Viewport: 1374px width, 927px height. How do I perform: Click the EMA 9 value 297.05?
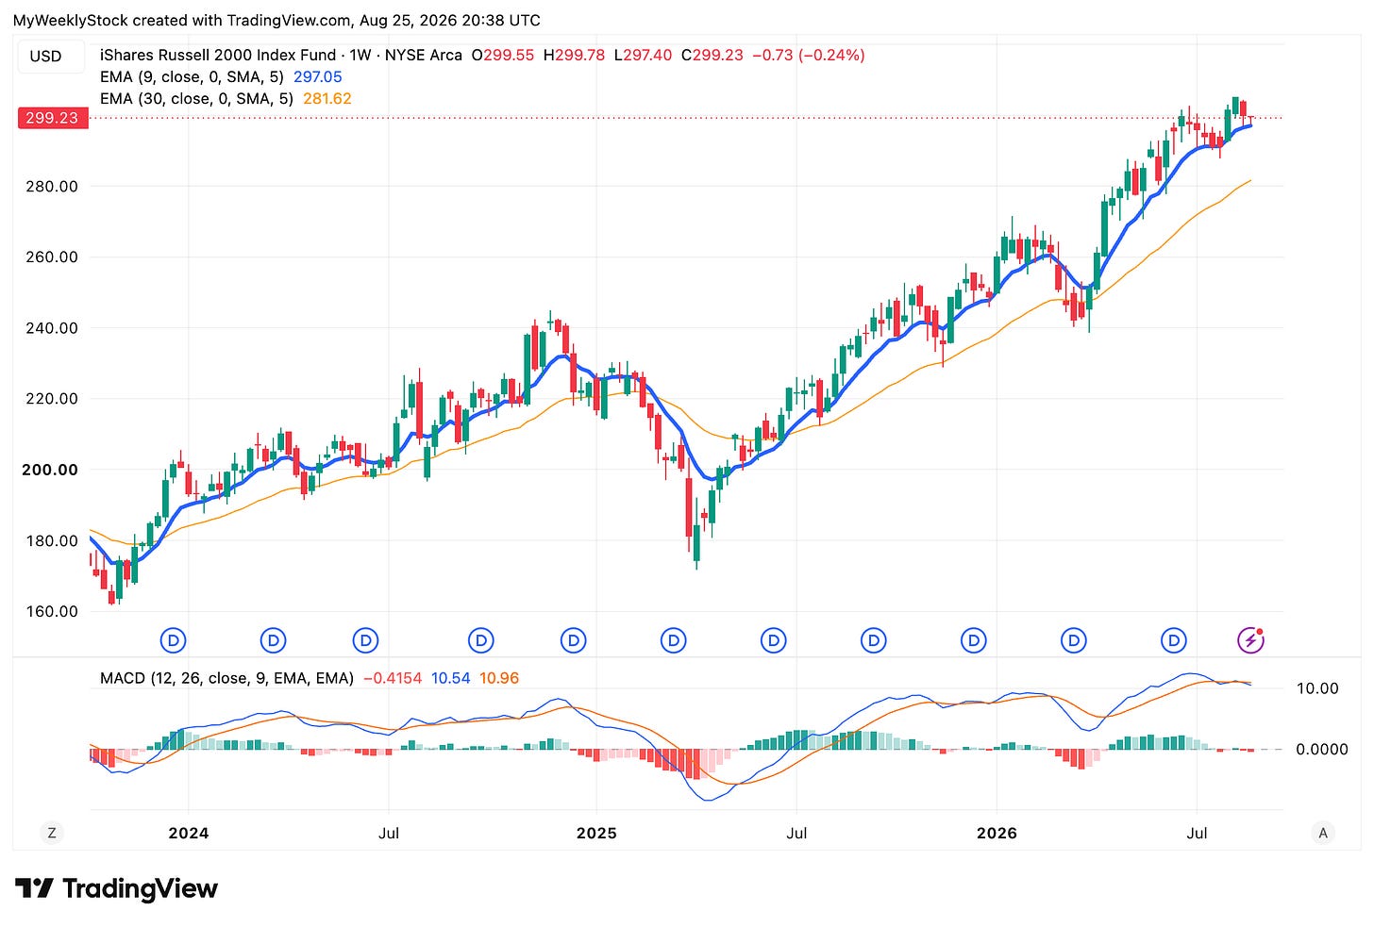coord(318,76)
